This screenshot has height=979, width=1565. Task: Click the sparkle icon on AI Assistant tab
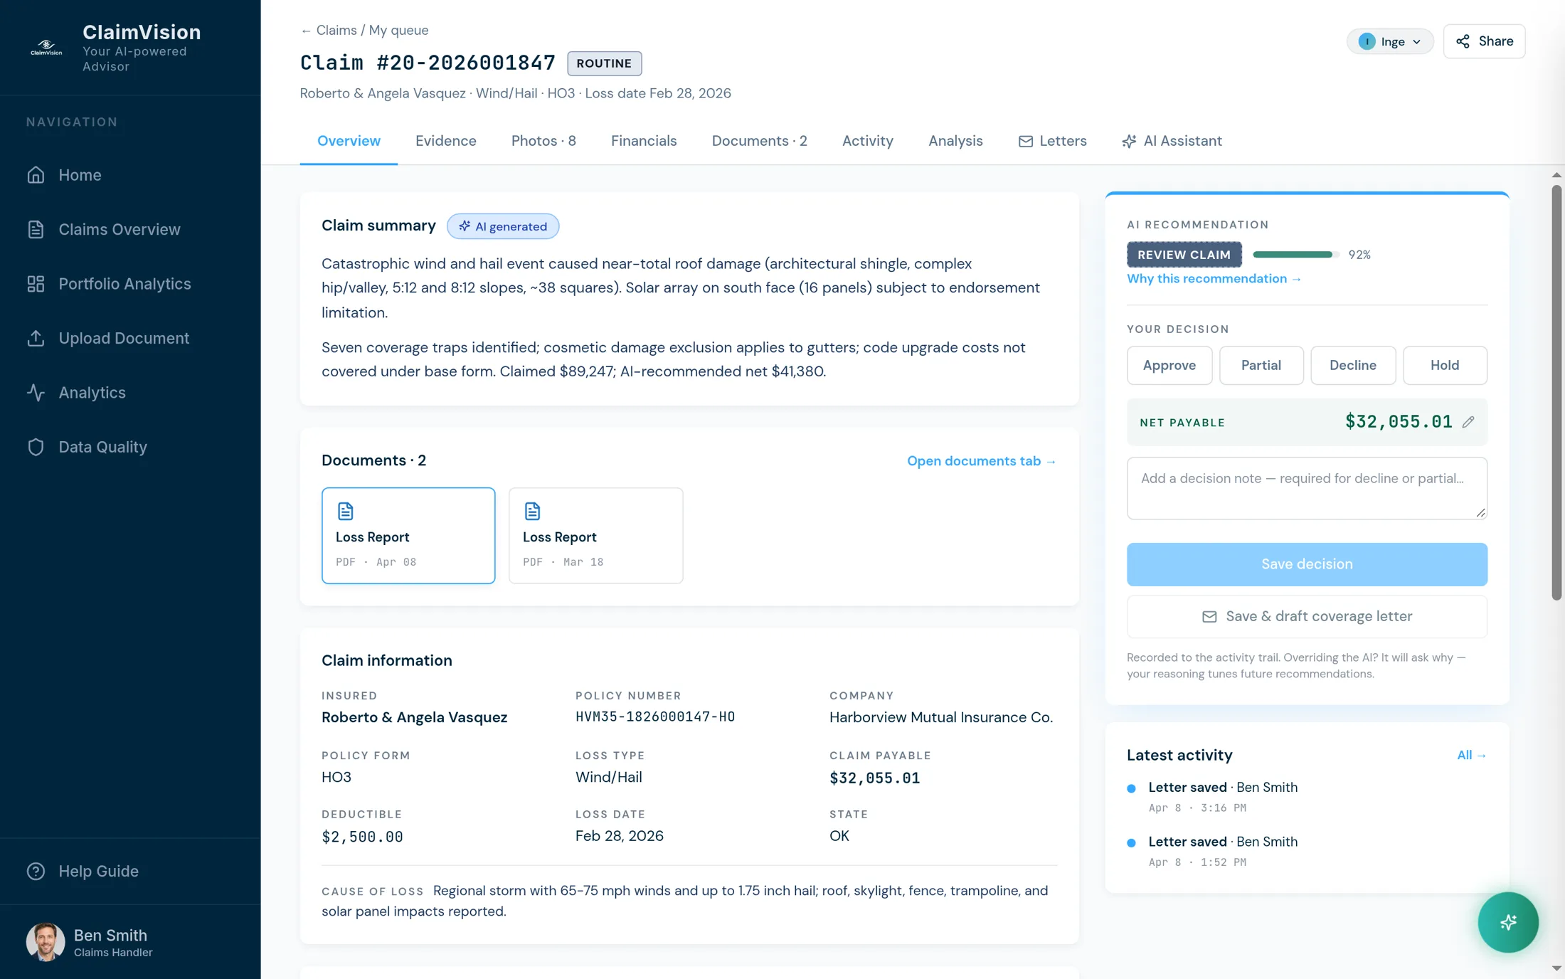pos(1129,141)
